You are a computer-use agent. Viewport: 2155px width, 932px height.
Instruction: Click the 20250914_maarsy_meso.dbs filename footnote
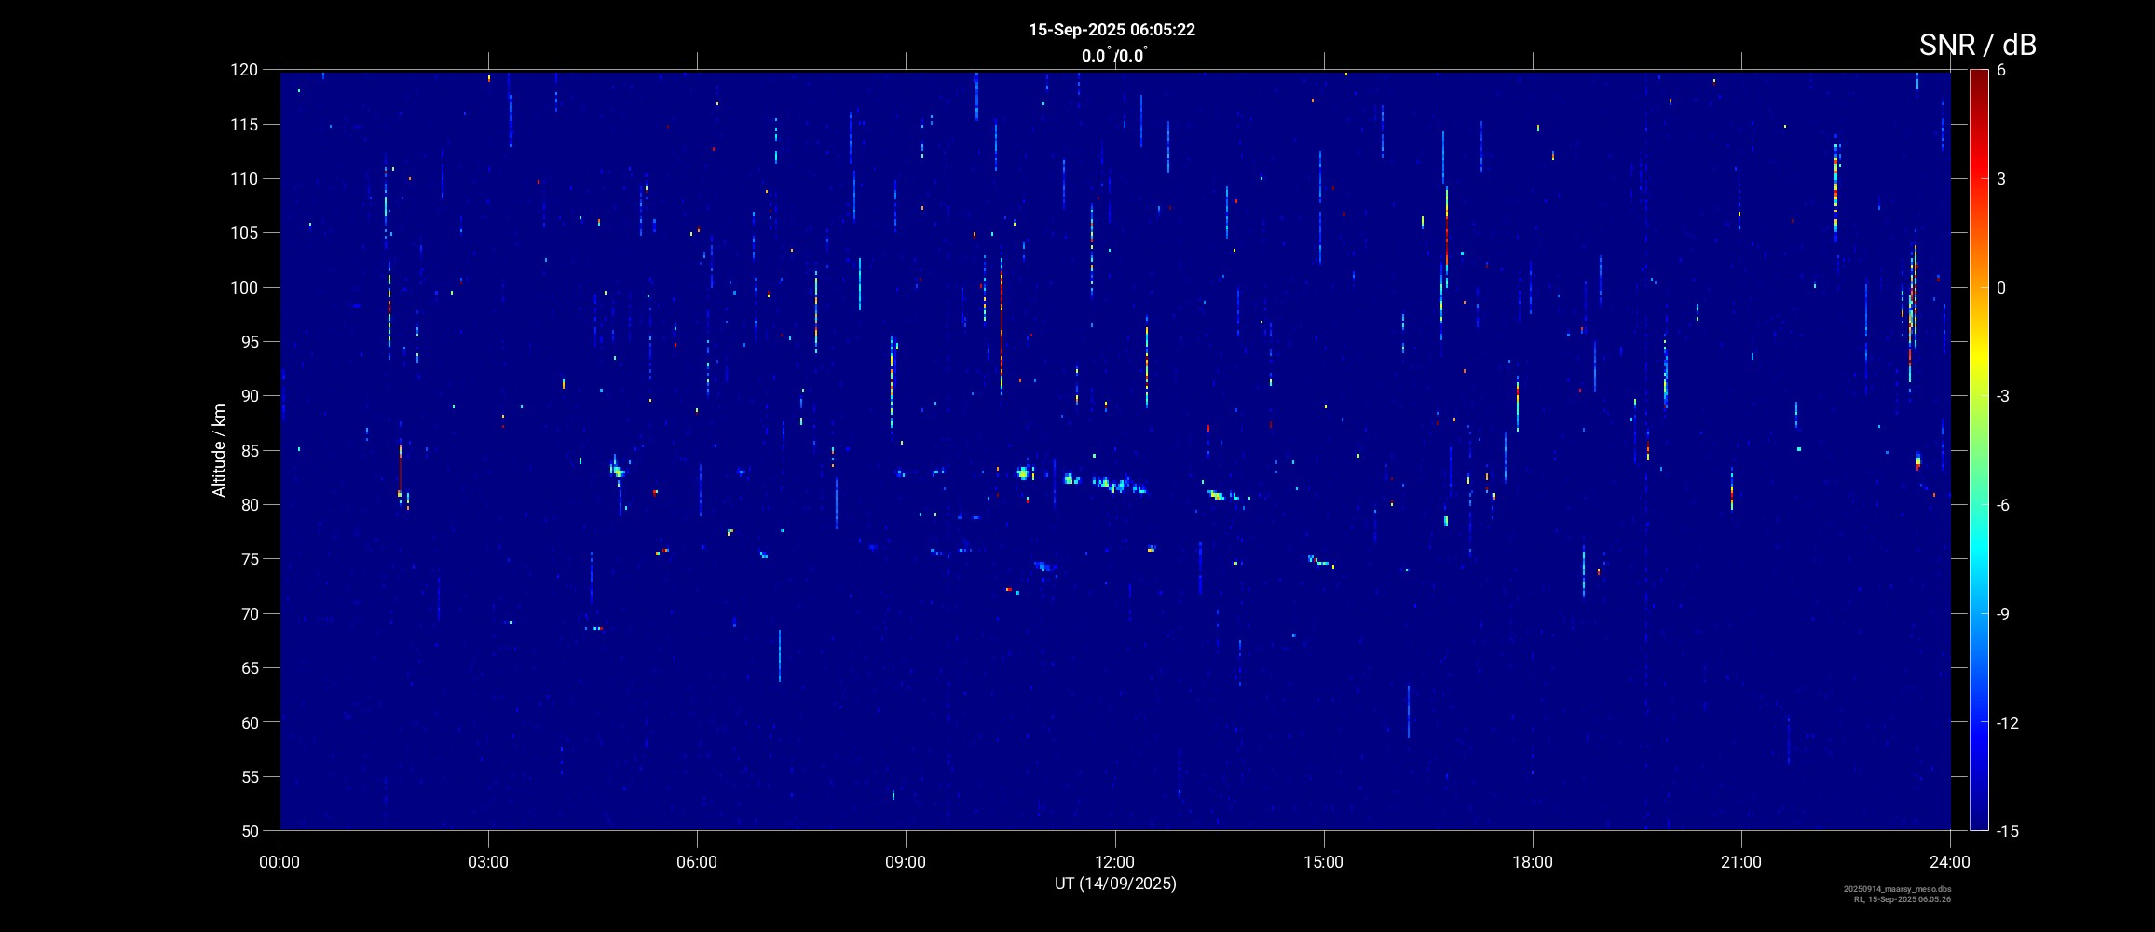point(1897,889)
